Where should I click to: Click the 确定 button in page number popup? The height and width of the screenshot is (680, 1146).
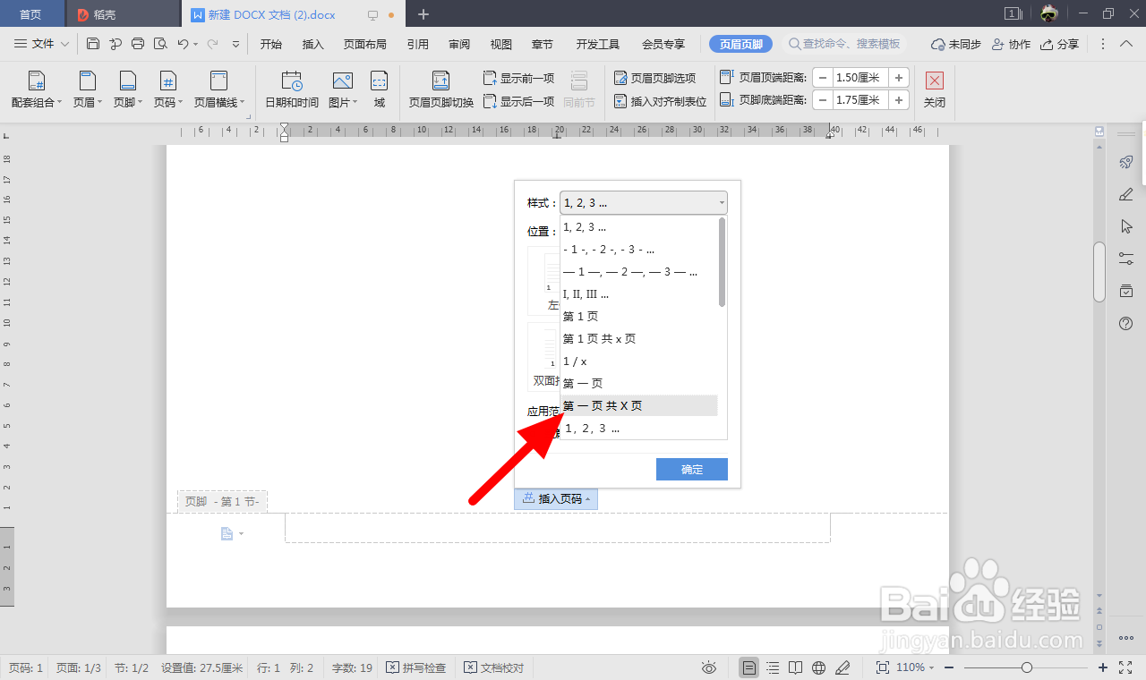692,470
